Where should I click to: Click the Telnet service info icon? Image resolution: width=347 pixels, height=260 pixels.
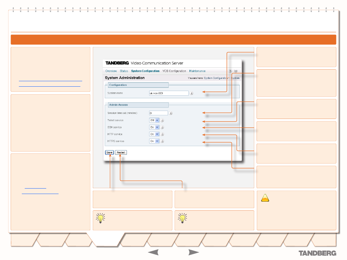tap(162, 120)
